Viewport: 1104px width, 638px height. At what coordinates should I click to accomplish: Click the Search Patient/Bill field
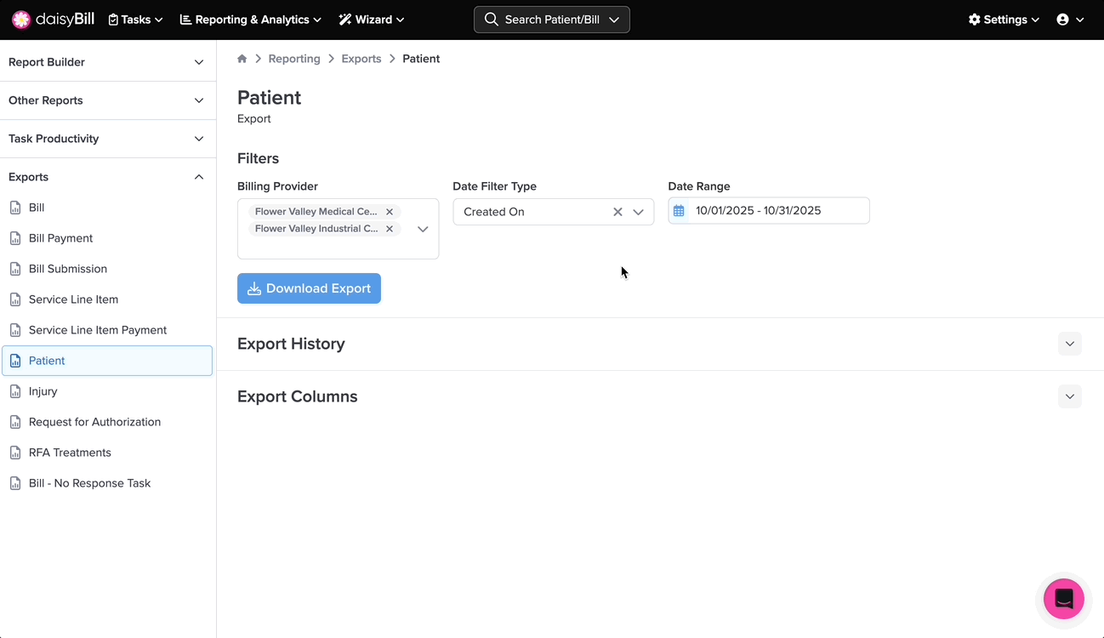(x=551, y=20)
